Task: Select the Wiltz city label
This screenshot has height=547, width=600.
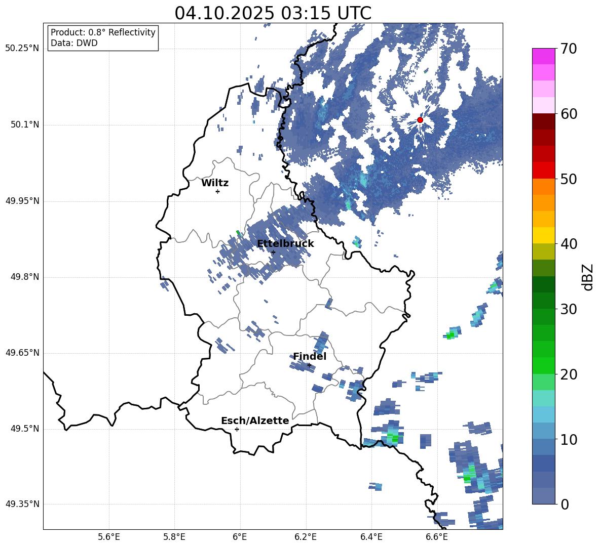Action: 215,183
